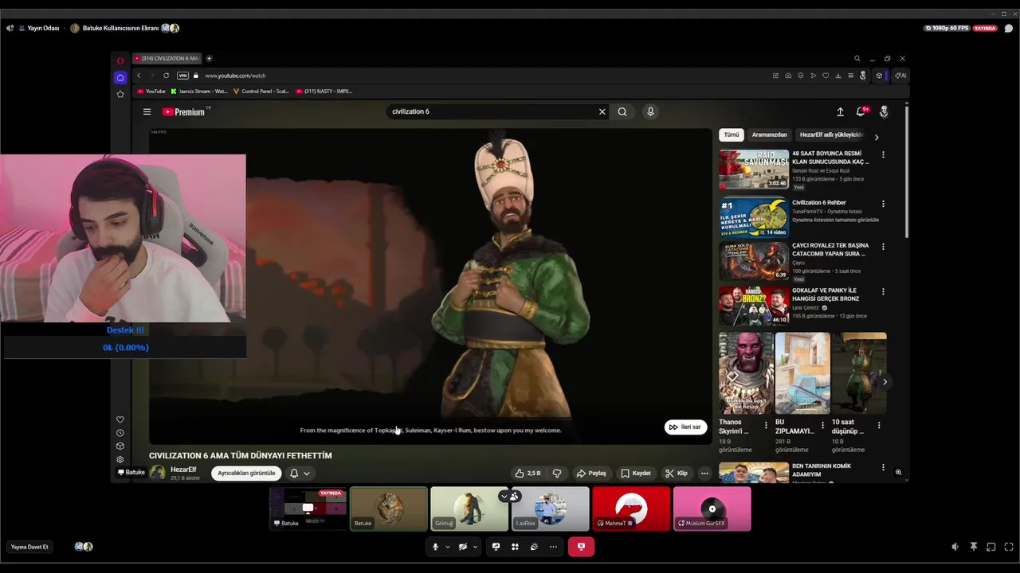The image size is (1020, 573).
Task: Click the YouTube Premium logo
Action: (184, 112)
